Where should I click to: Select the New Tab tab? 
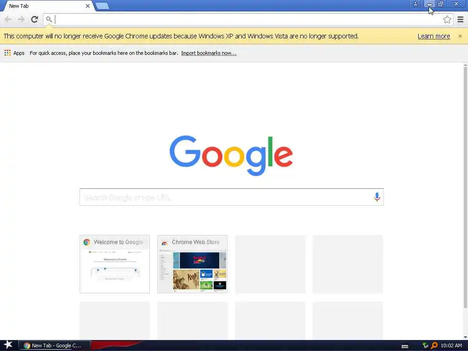(48, 6)
